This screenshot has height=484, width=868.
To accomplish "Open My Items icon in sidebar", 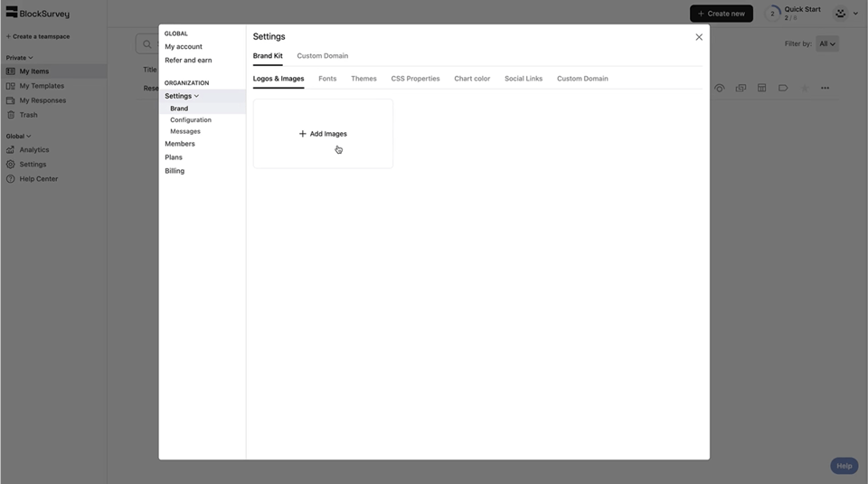I will (11, 71).
